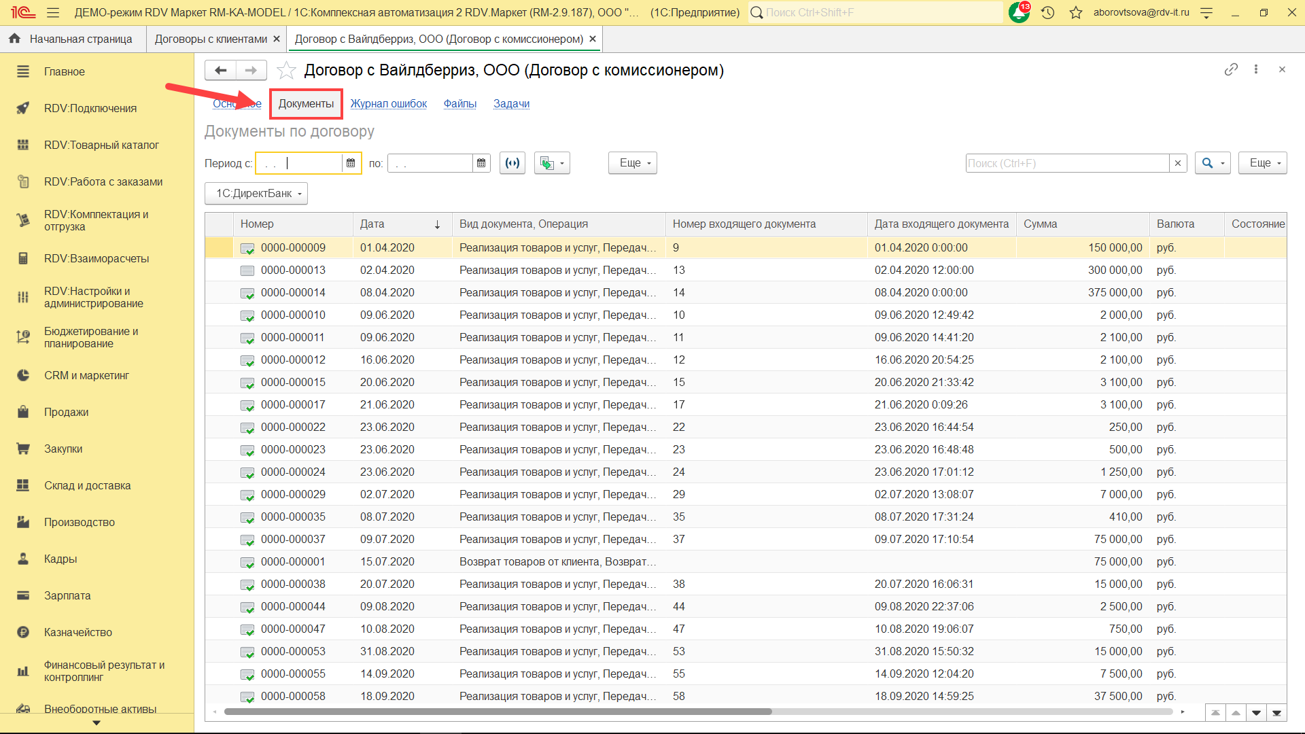Open the Журнал ошибок link
The width and height of the screenshot is (1305, 734).
coord(389,103)
